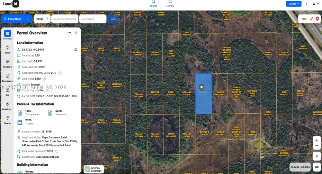Open the Owner Name search type dropdown

click(x=17, y=19)
